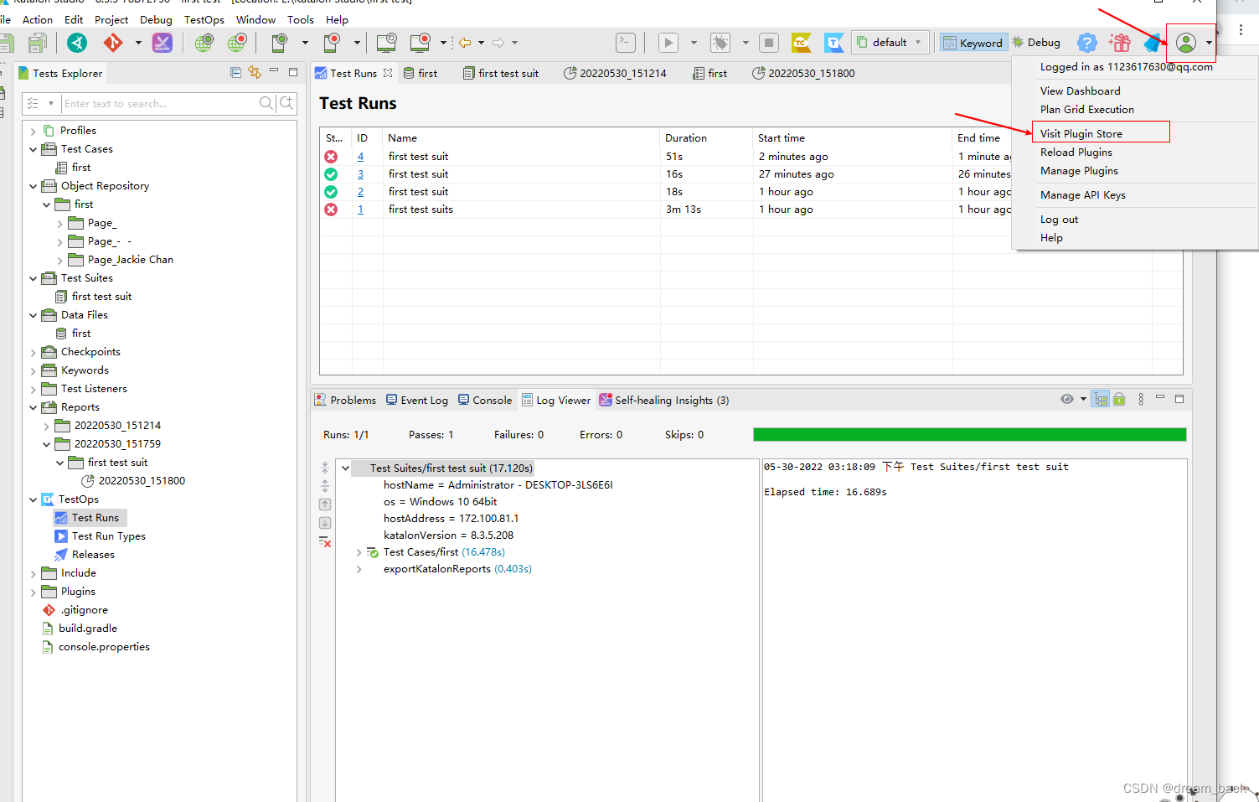
Task: Expand the Checkpoints folder
Action: 33,352
